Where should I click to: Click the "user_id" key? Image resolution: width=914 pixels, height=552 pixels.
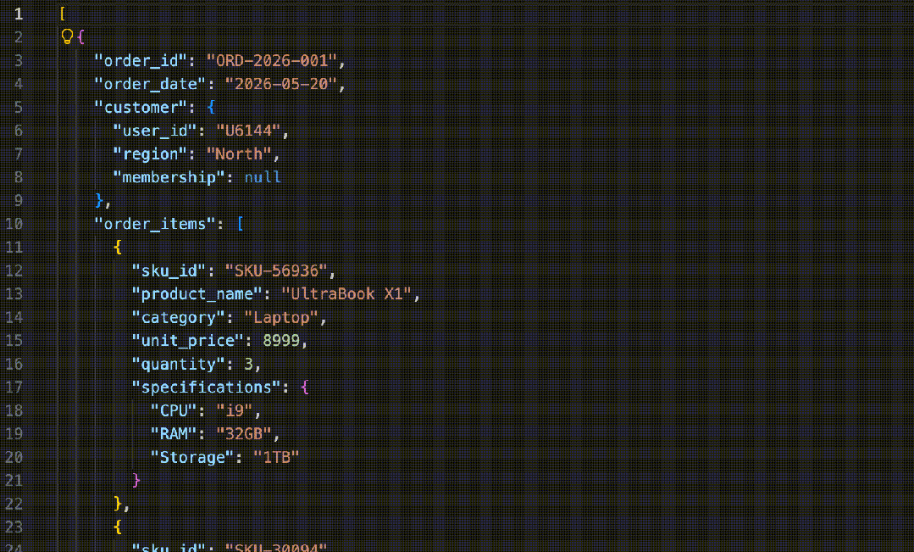point(154,131)
